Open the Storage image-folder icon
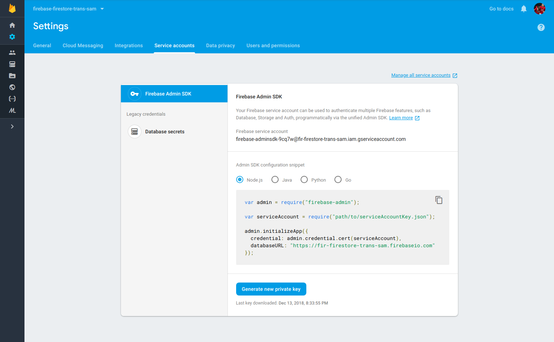This screenshot has width=554, height=342. point(12,76)
